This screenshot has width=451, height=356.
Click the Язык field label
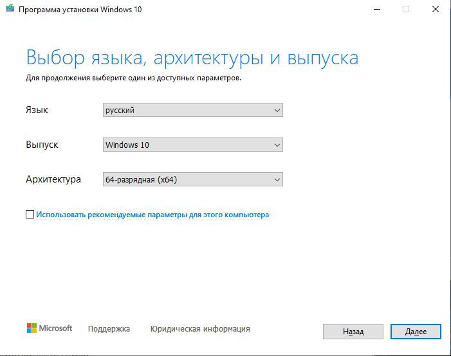click(x=37, y=110)
